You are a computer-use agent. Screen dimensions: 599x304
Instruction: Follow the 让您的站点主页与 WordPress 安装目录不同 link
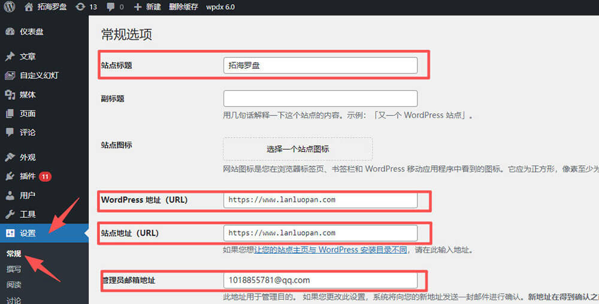coord(330,250)
